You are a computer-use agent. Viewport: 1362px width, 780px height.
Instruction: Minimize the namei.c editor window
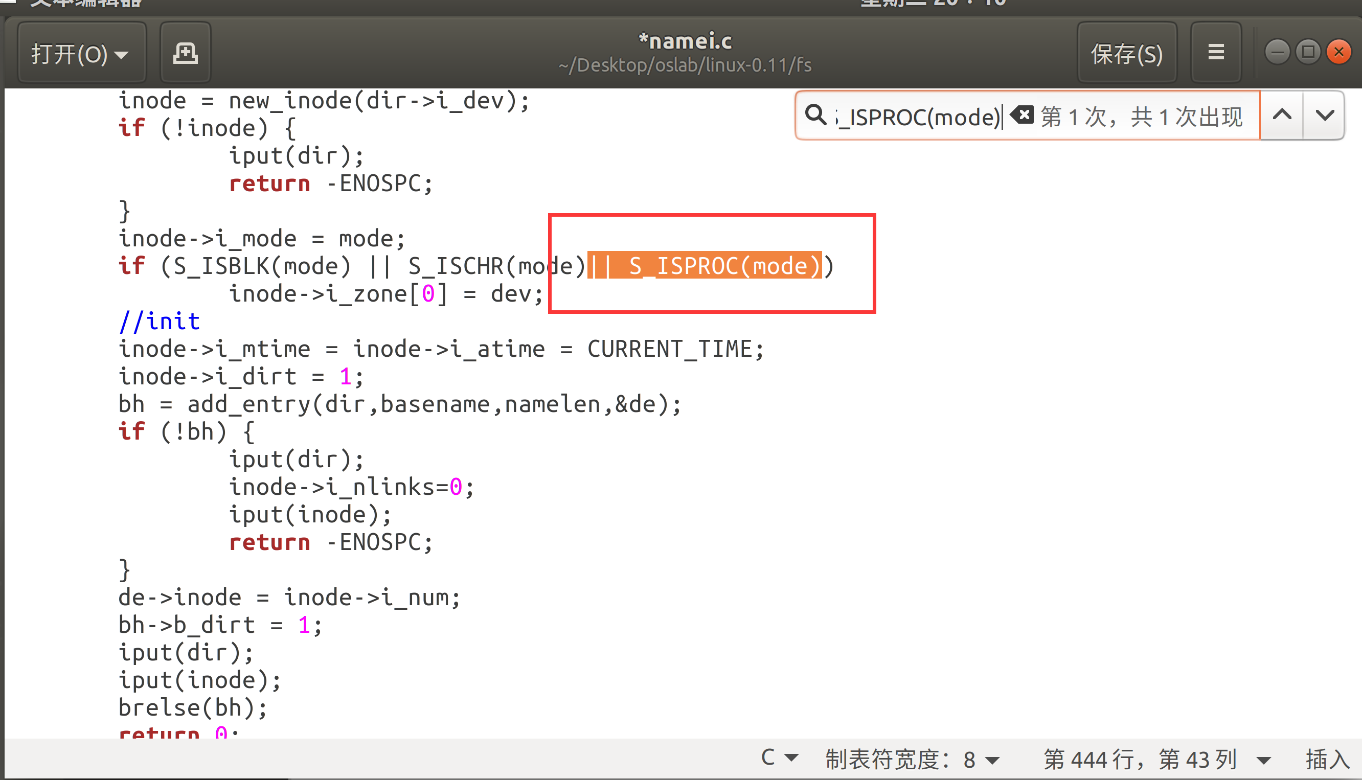[1277, 52]
